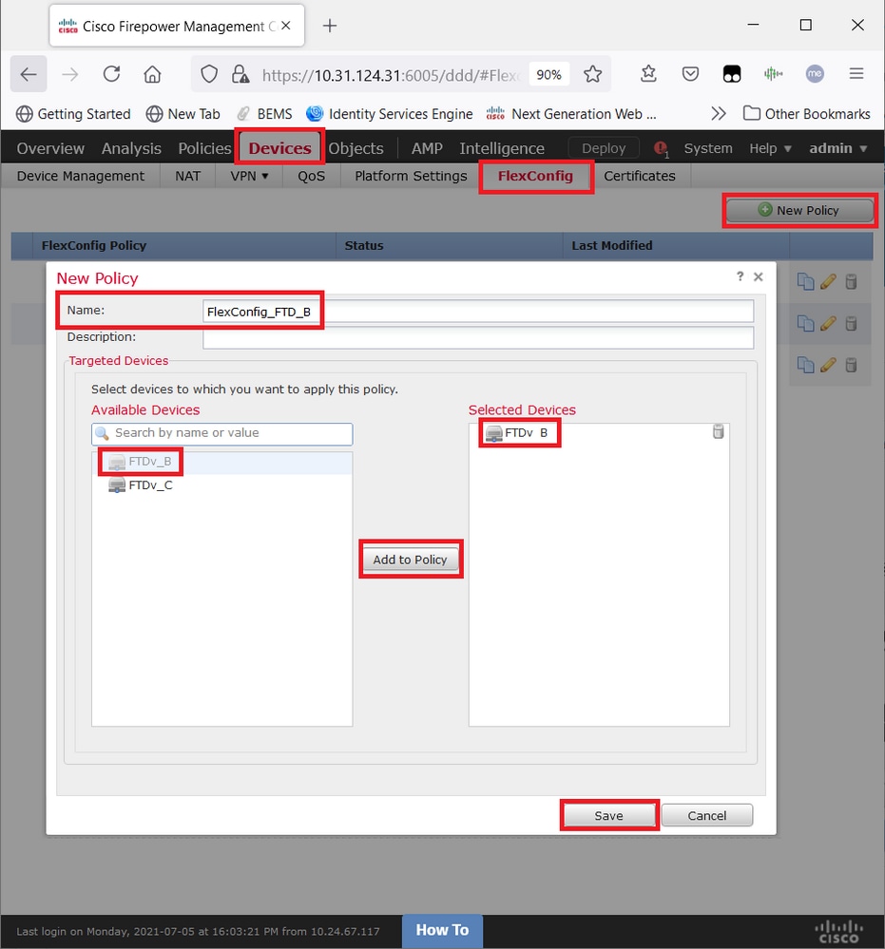Go to the AMP menu
885x949 pixels.
(x=427, y=148)
